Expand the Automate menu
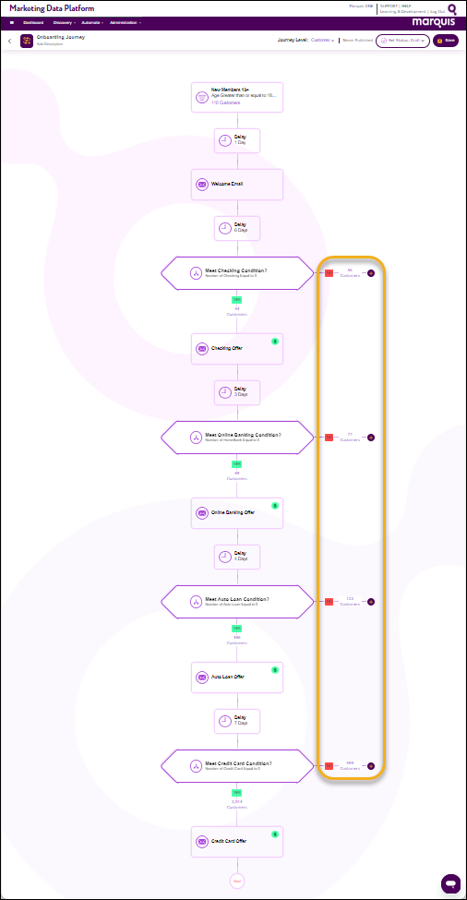The width and height of the screenshot is (467, 900). point(92,23)
